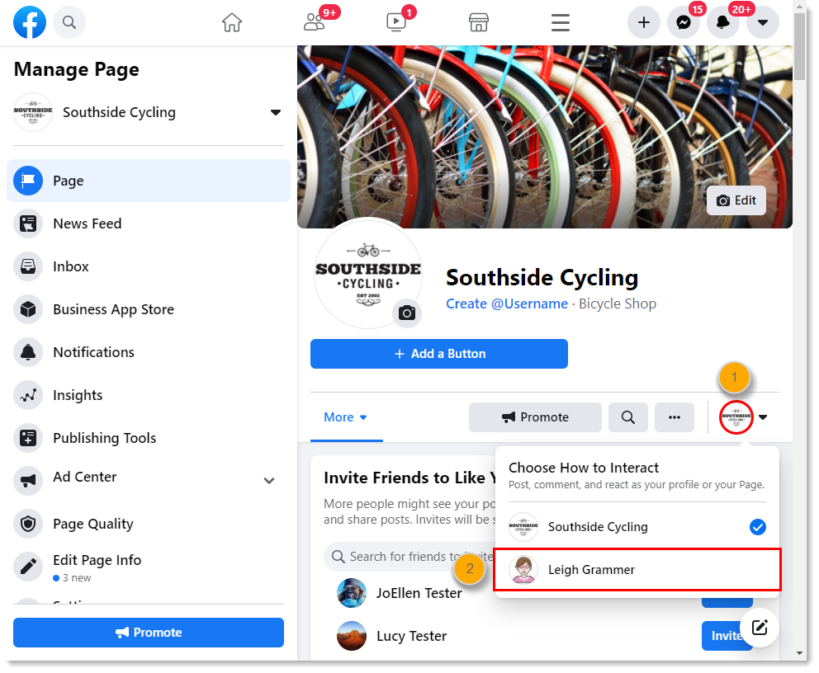Image resolution: width=819 pixels, height=673 pixels.
Task: Expand the Ad Center chevron
Action: [x=269, y=481]
